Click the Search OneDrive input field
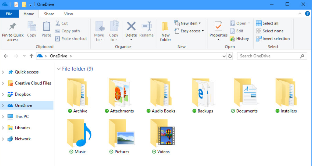The image size is (312, 166). [x=268, y=56]
